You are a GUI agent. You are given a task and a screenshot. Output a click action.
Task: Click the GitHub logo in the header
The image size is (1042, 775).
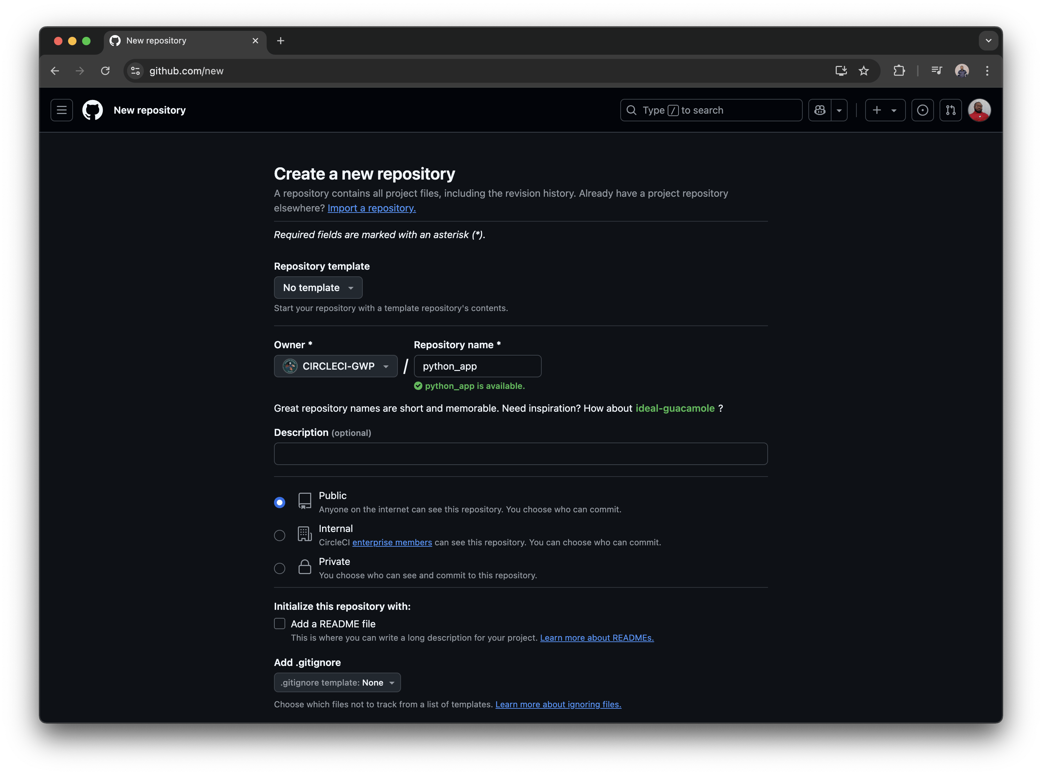tap(92, 110)
